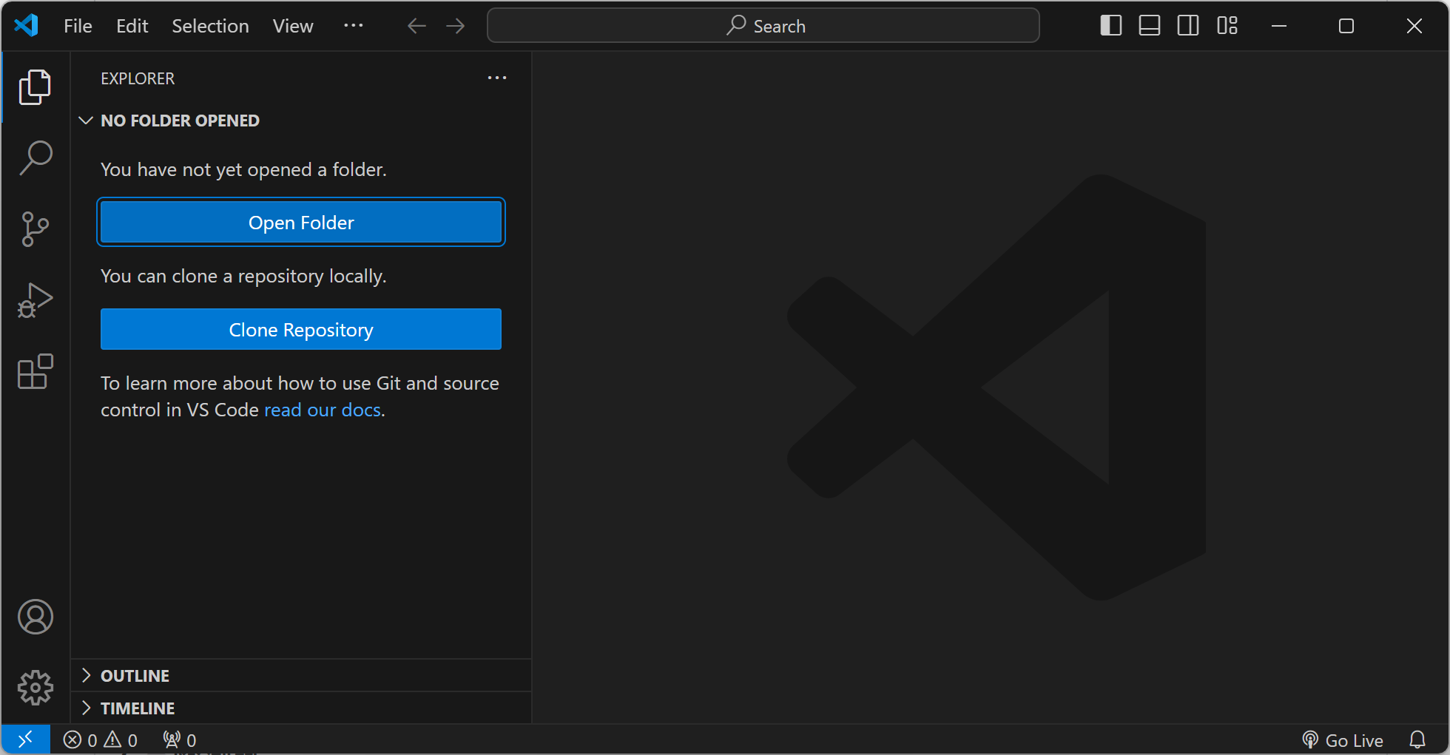Open the Source Control view

tap(35, 229)
